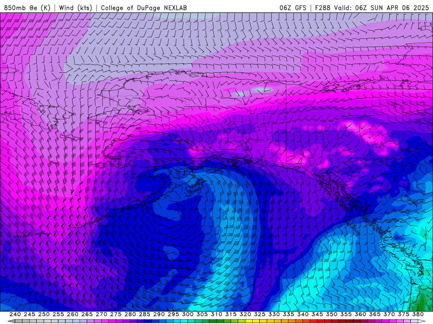Click the 320 color scale label
The image size is (433, 324).
click(x=245, y=314)
